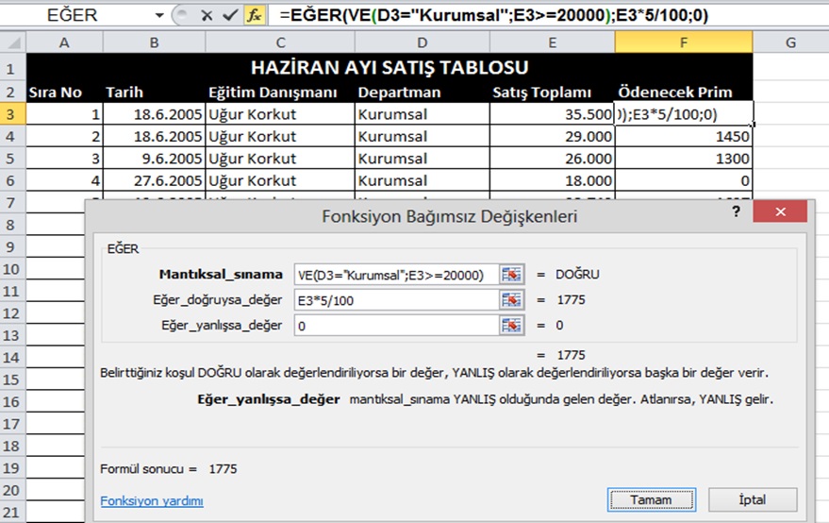829x523 pixels.
Task: Click the Eğer_doğruysa_değer input field
Action: coord(396,300)
